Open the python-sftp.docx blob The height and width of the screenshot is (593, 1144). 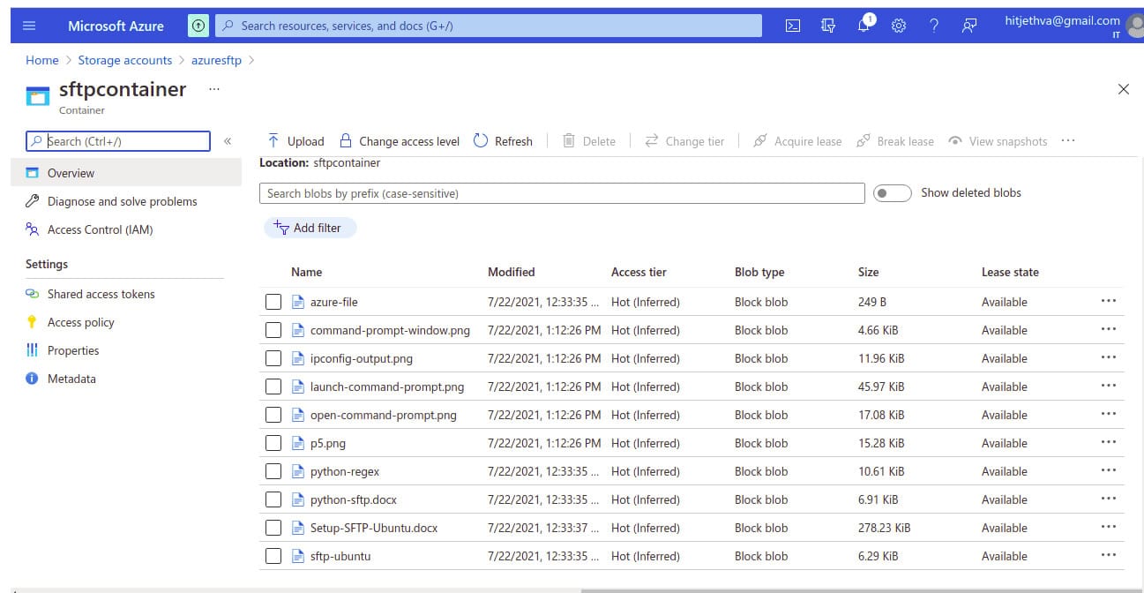point(354,499)
